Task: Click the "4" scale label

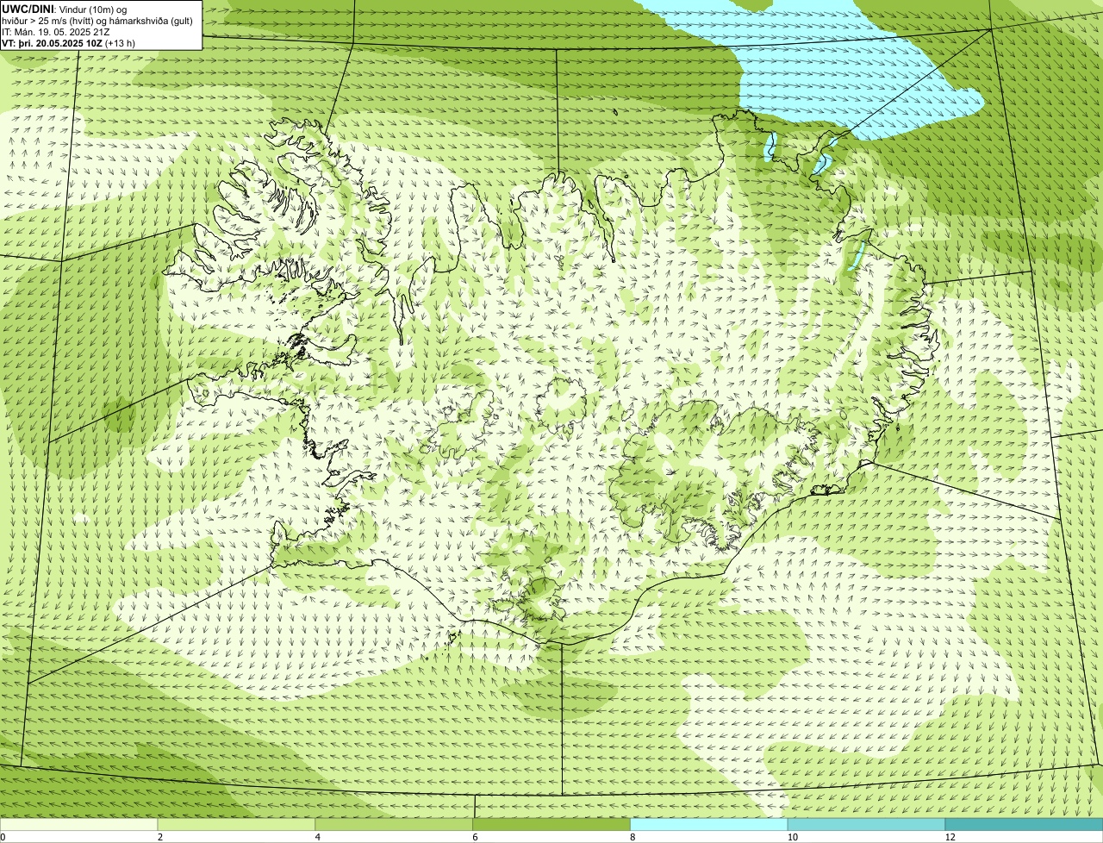Action: point(318,837)
